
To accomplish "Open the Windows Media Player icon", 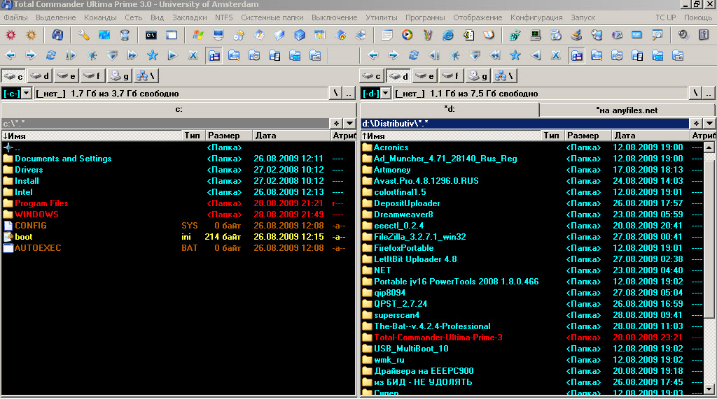I will click(x=407, y=35).
